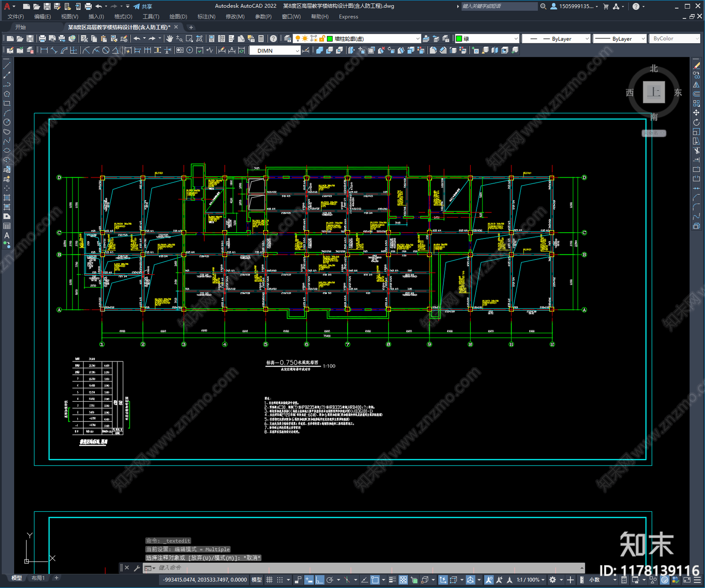705x588 pixels.
Task: Open Layer Properties Manager icon
Action: coord(288,39)
